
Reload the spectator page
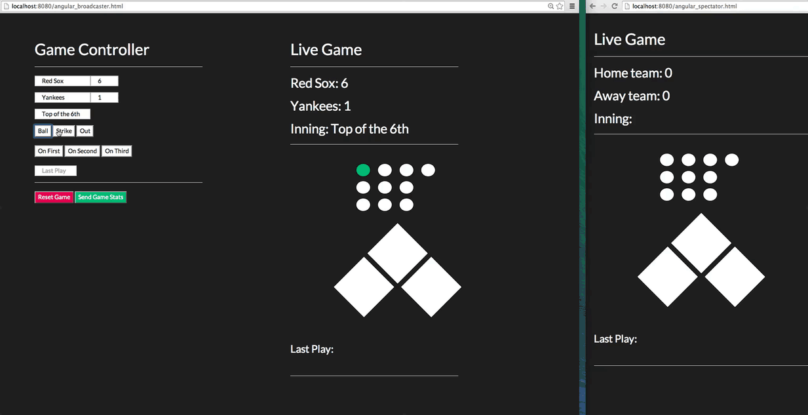[x=615, y=6]
